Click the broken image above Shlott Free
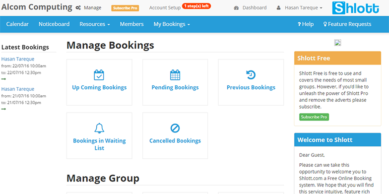389x194 pixels. [x=337, y=43]
